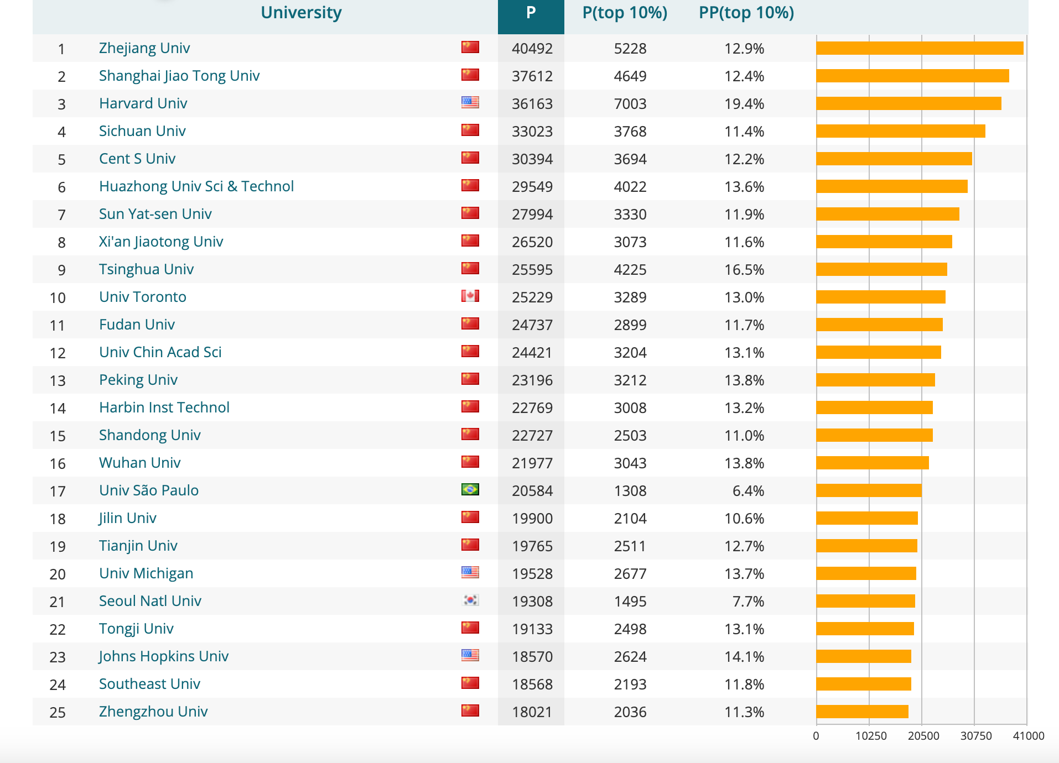
Task: Click the Canada flag beside Univ Toronto
Action: coord(470,296)
